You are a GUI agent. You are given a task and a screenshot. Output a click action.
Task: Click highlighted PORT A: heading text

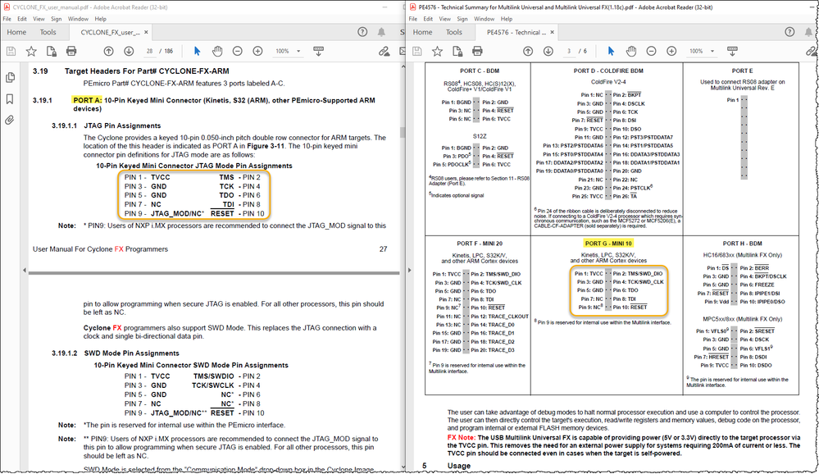[87, 100]
